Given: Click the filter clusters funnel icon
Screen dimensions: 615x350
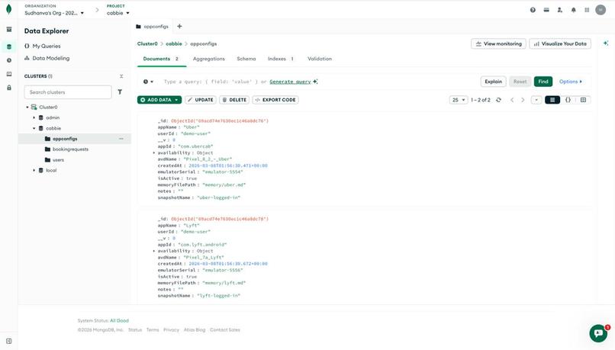Looking at the screenshot, I should coord(120,92).
